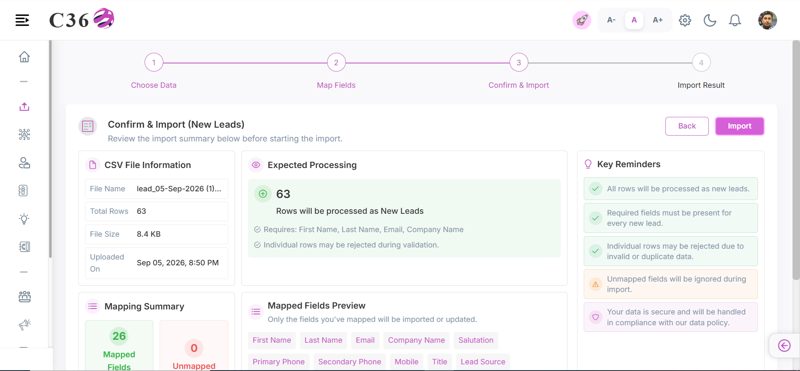Image resolution: width=800 pixels, height=371 pixels.
Task: Click the 26 Mapped Fields card
Action: coord(119,345)
